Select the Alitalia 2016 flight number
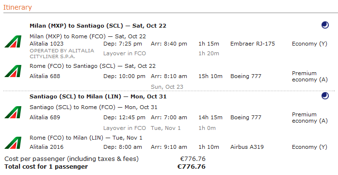The width and height of the screenshot is (338, 175). coord(47,147)
